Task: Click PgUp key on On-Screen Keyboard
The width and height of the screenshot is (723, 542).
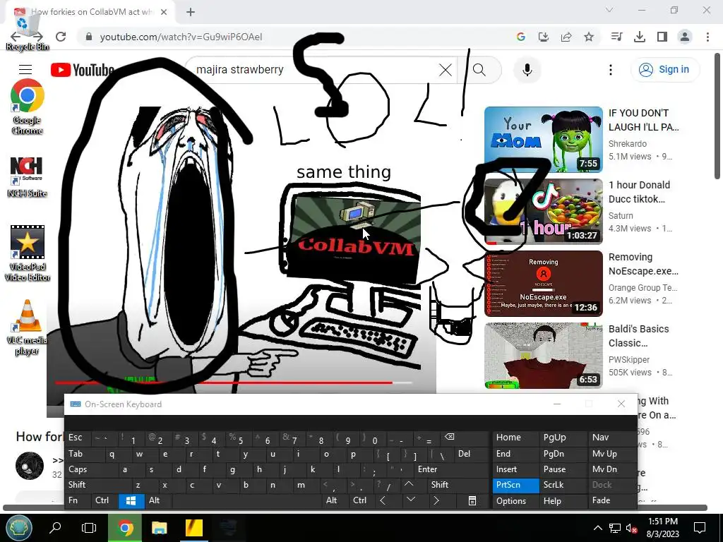Action: coord(563,438)
